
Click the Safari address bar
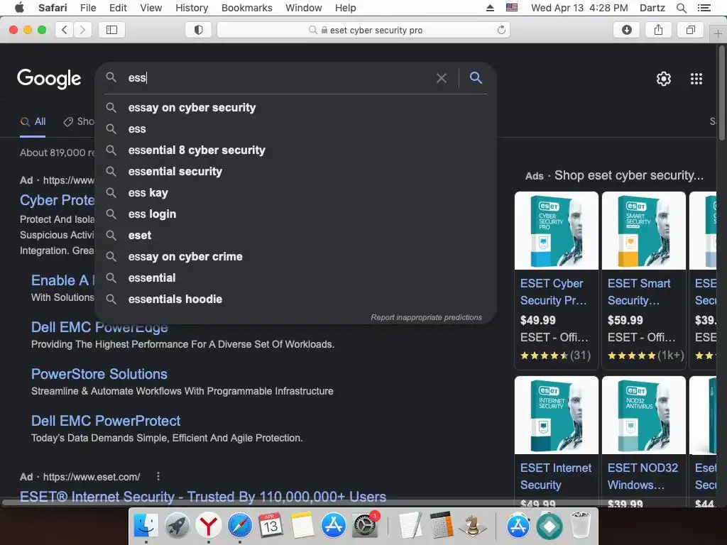(x=363, y=30)
